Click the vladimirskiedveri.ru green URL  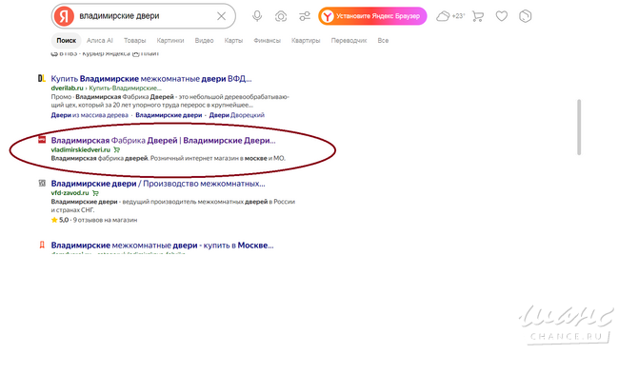(81, 149)
